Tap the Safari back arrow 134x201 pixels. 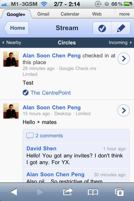point(14,192)
